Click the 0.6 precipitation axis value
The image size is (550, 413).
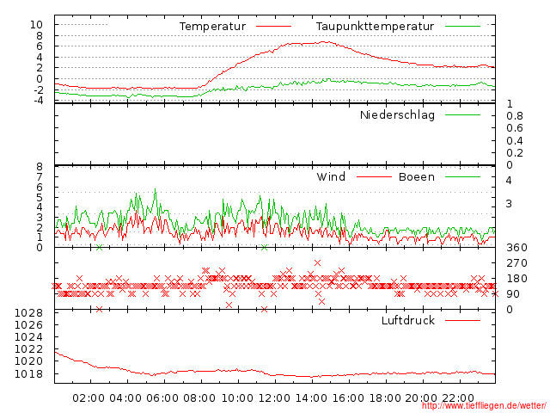515,128
